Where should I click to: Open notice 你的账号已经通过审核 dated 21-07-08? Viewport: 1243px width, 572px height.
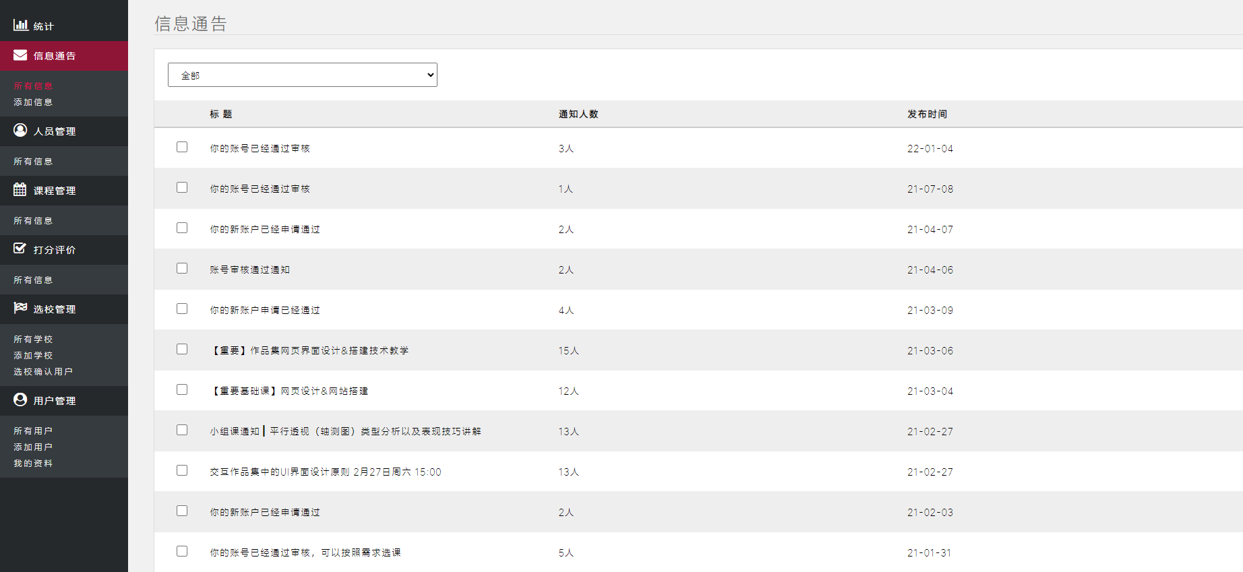coord(260,189)
